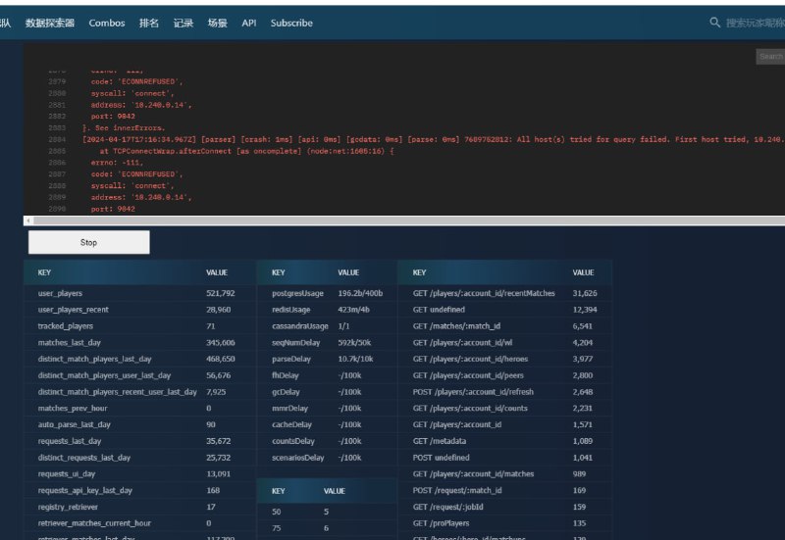Click the Search button in the log panel
The image size is (785, 540).
(x=770, y=57)
